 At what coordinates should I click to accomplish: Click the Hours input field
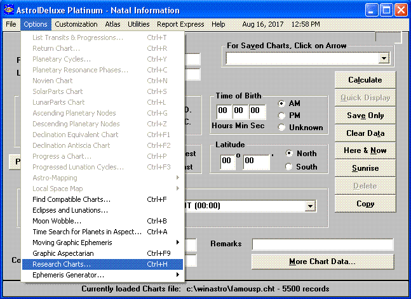coord(224,111)
